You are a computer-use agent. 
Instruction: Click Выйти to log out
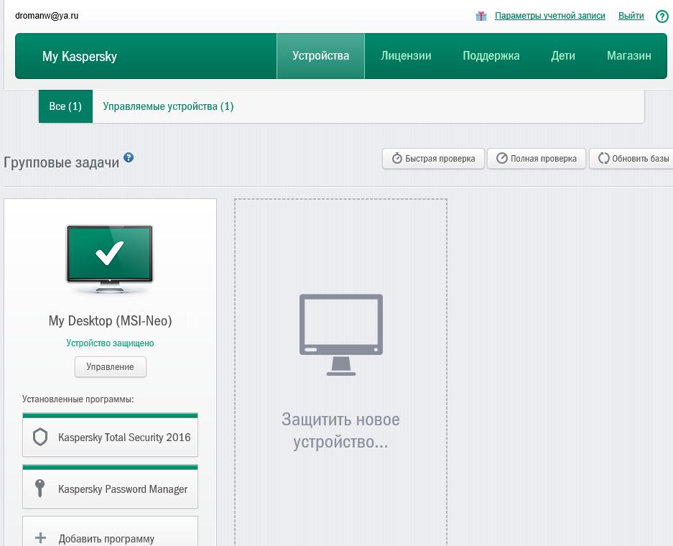tap(631, 16)
